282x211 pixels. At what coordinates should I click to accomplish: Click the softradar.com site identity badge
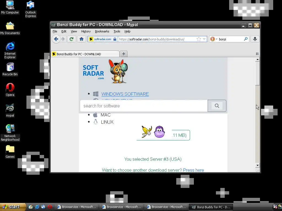(103, 39)
